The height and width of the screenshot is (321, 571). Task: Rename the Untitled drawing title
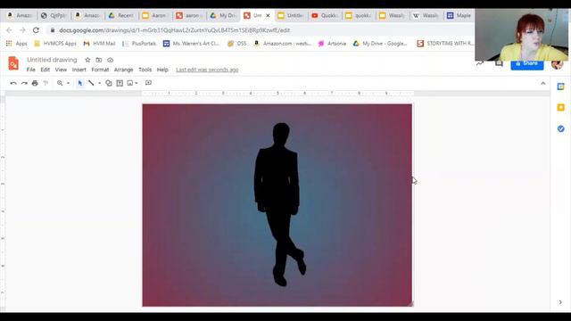(52, 60)
